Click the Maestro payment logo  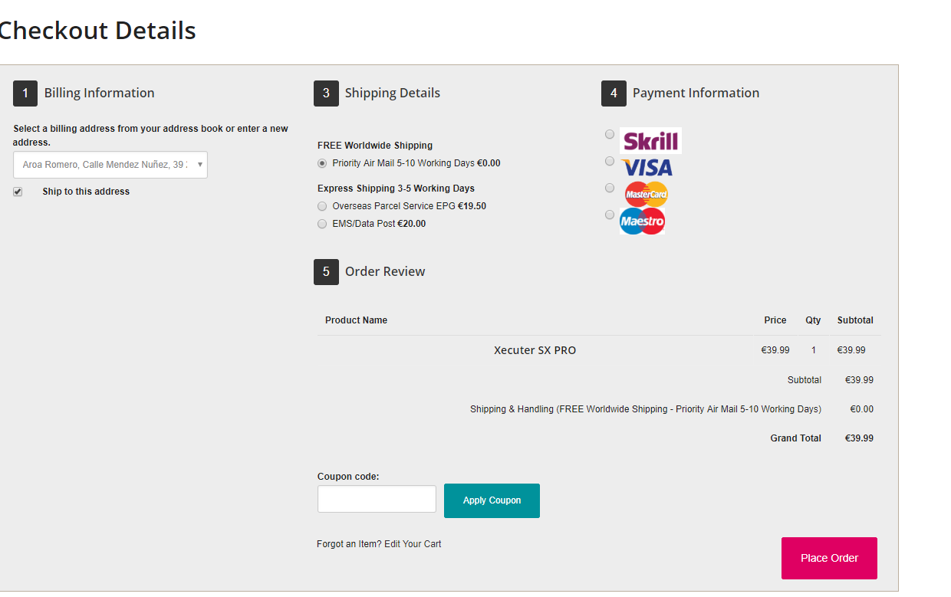point(642,221)
